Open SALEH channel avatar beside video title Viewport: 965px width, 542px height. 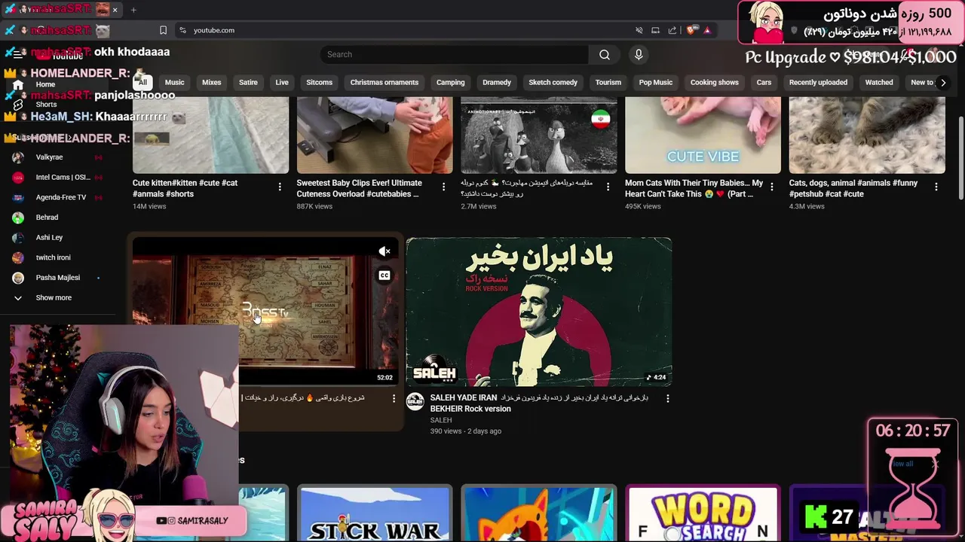[415, 400]
